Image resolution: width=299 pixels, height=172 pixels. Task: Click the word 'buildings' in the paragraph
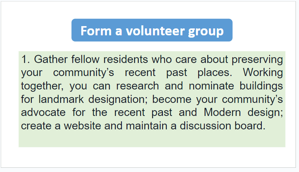(x=261, y=87)
